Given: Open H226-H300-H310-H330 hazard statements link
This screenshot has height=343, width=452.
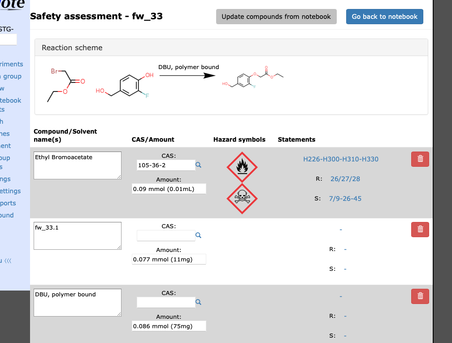Looking at the screenshot, I should point(343,159).
